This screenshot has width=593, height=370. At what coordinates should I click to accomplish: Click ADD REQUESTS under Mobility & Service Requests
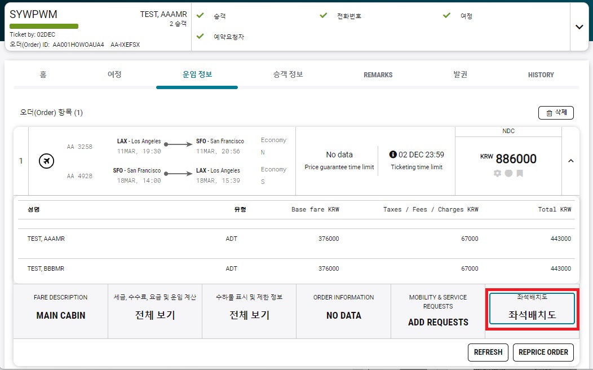point(438,322)
